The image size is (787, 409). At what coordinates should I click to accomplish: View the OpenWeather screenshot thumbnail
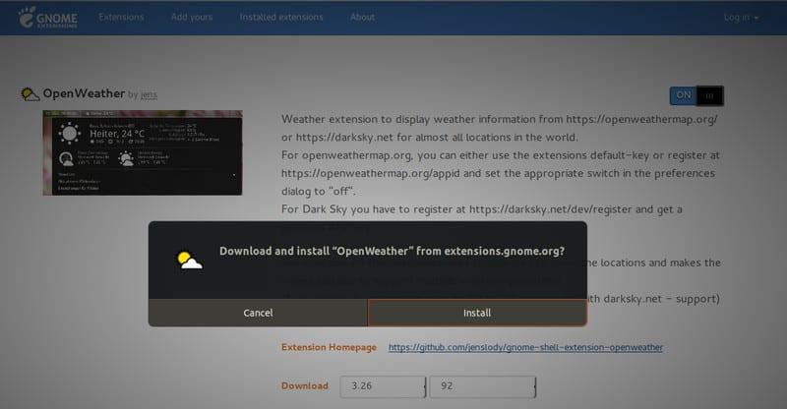[x=143, y=152]
